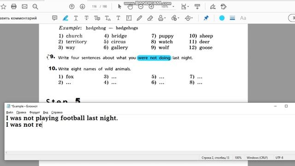Click the zoom in plus icon
This screenshot has width=295, height=166.
click(151, 7)
